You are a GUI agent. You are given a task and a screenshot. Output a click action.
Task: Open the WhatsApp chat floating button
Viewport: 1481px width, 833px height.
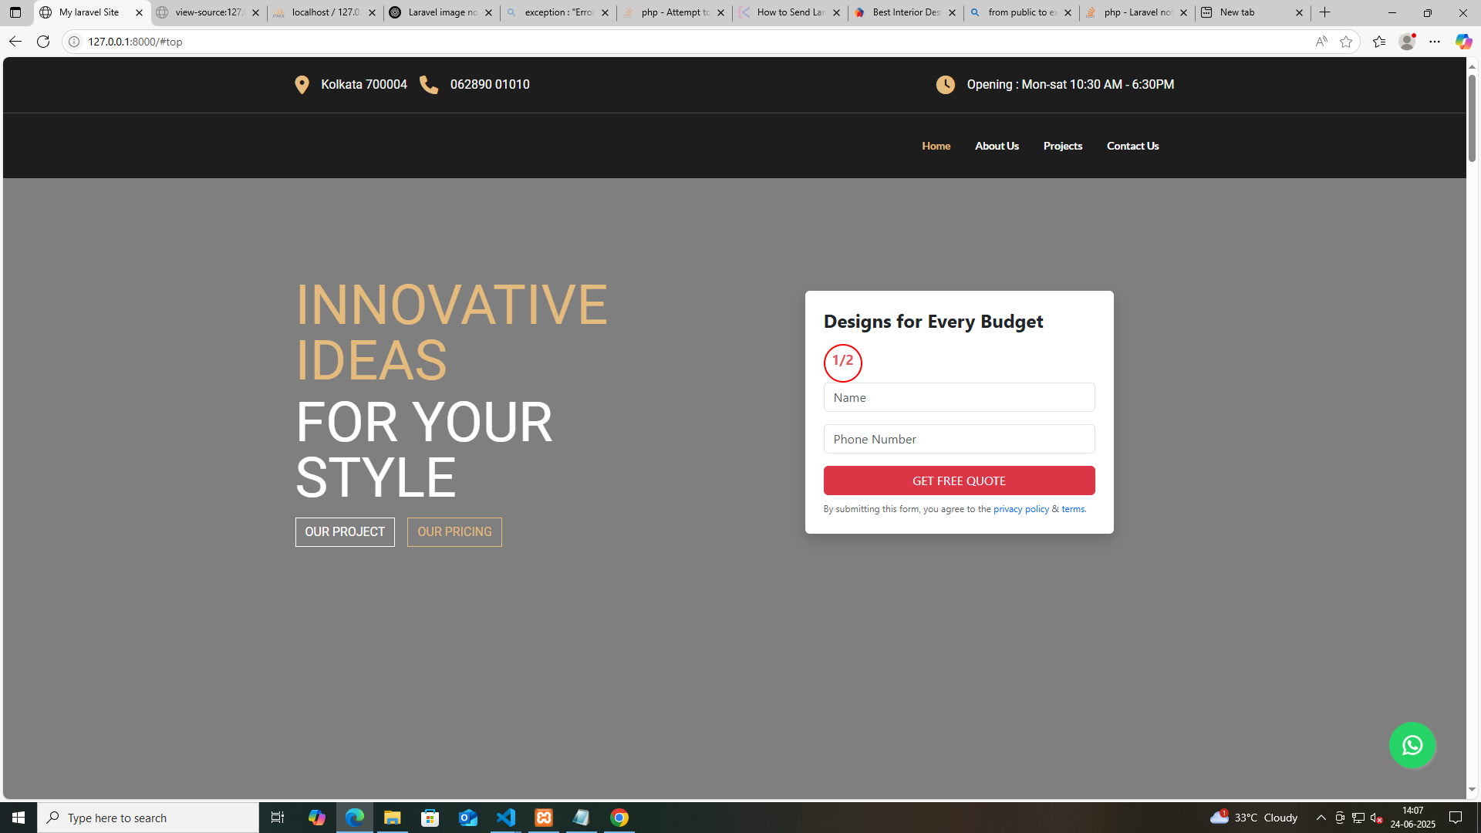click(1412, 745)
